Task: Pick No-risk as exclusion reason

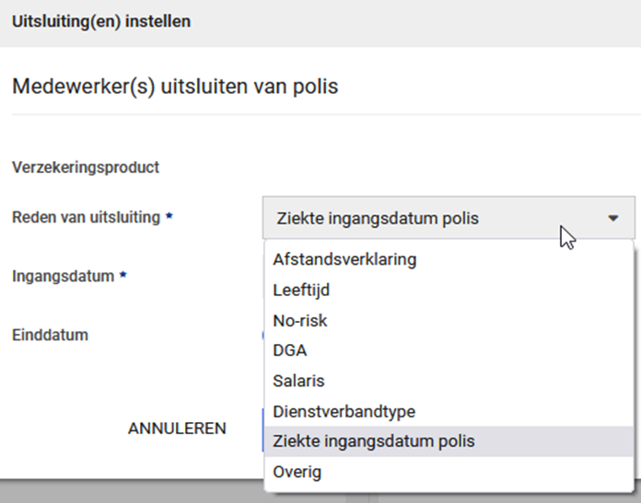Action: (299, 320)
